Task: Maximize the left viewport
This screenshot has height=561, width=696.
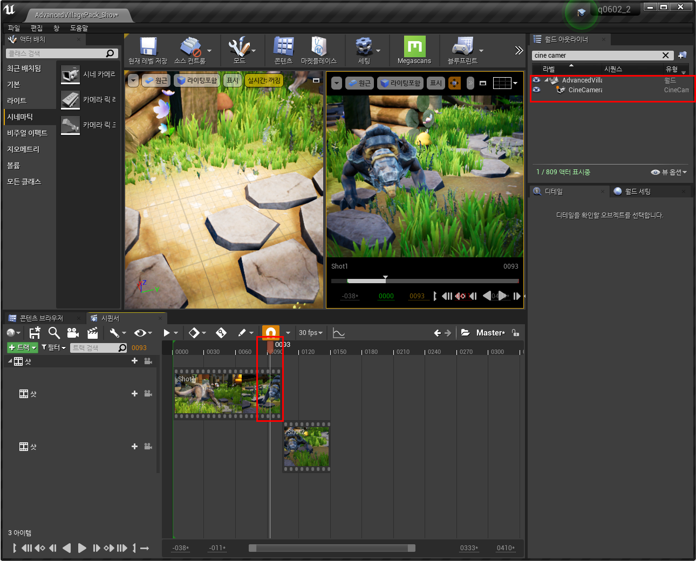Action: [x=316, y=80]
